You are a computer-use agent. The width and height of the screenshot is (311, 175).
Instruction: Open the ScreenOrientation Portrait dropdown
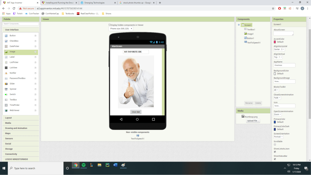pos(279,137)
